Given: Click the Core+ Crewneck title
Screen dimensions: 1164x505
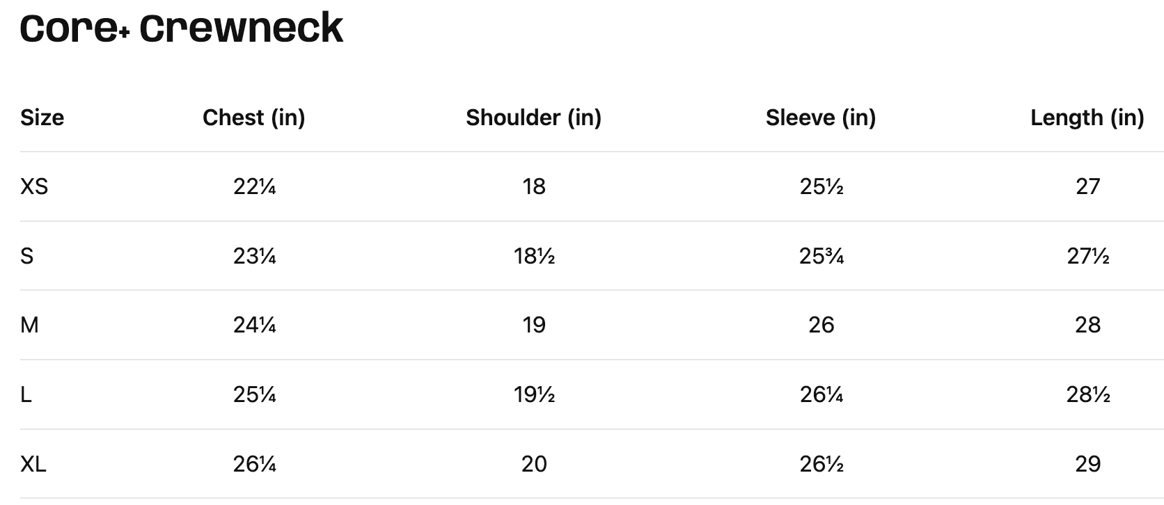Looking at the screenshot, I should (182, 29).
